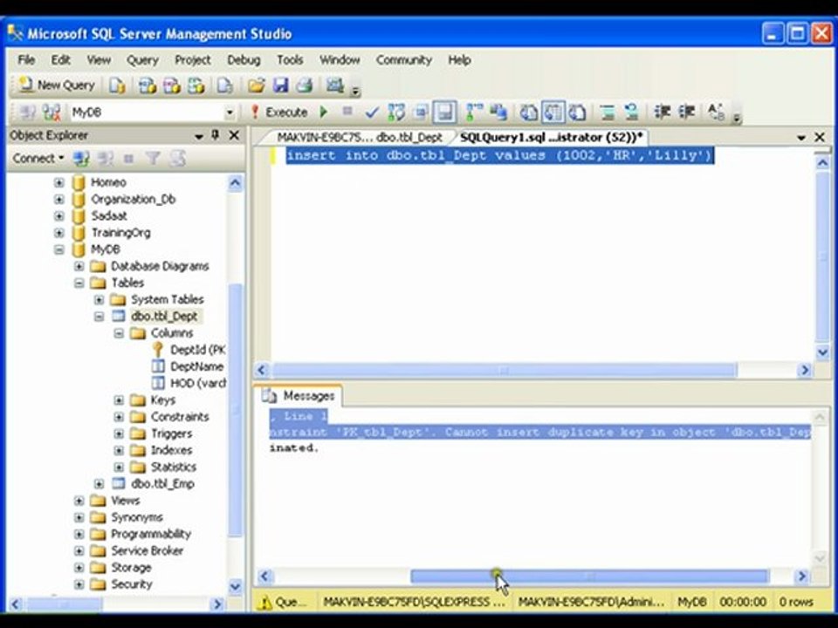Open the Query Options icon
The image size is (838, 628).
(x=421, y=113)
